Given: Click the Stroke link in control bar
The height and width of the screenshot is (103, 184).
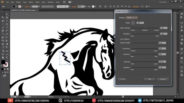Looking at the screenshot, I should (27, 7).
